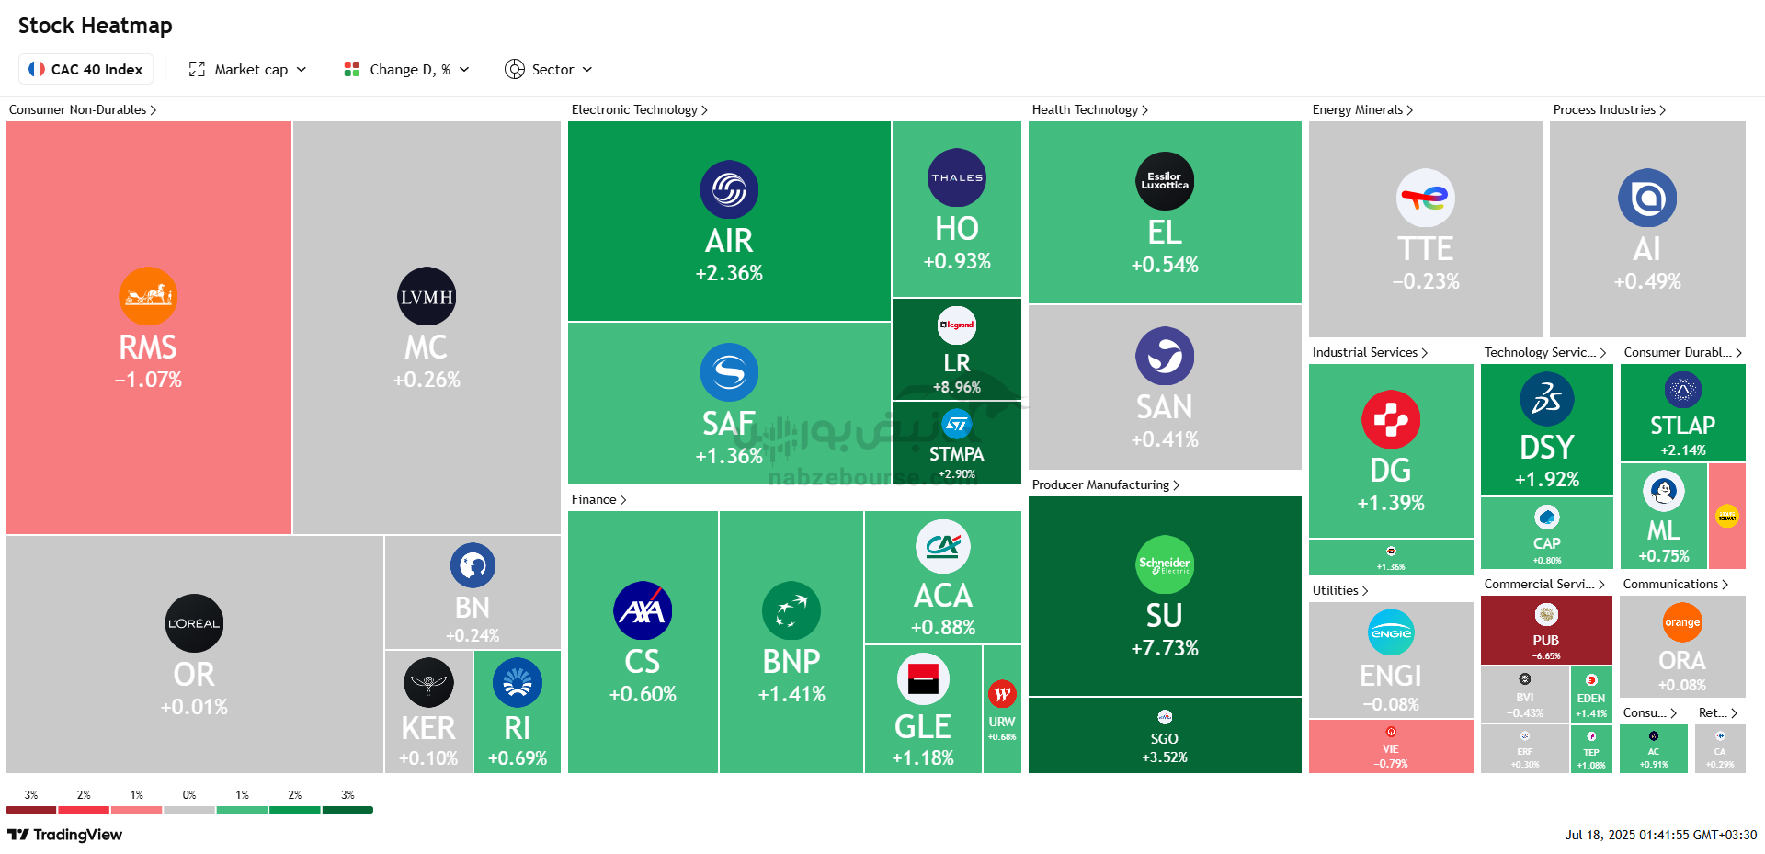1765x854 pixels.
Task: Click the orange ORA logo icon
Action: click(1682, 622)
